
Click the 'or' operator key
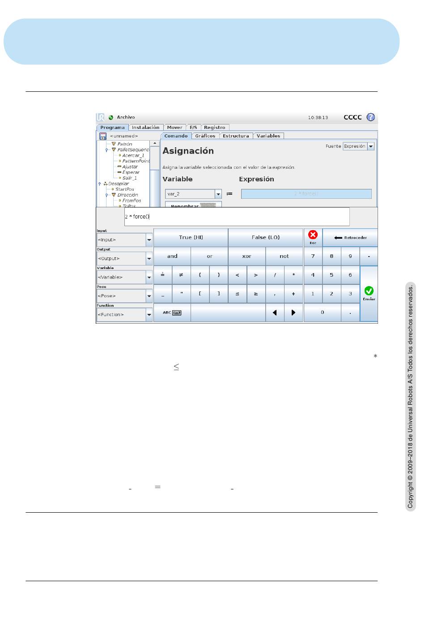209,257
